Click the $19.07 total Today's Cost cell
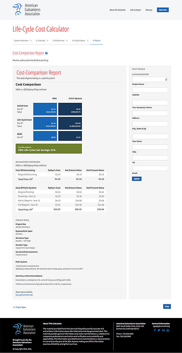The image size is (182, 353). pos(57,209)
